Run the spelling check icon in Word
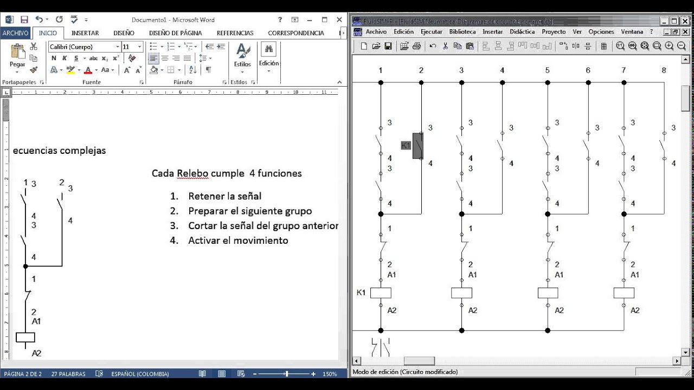The image size is (694, 390). (73, 19)
